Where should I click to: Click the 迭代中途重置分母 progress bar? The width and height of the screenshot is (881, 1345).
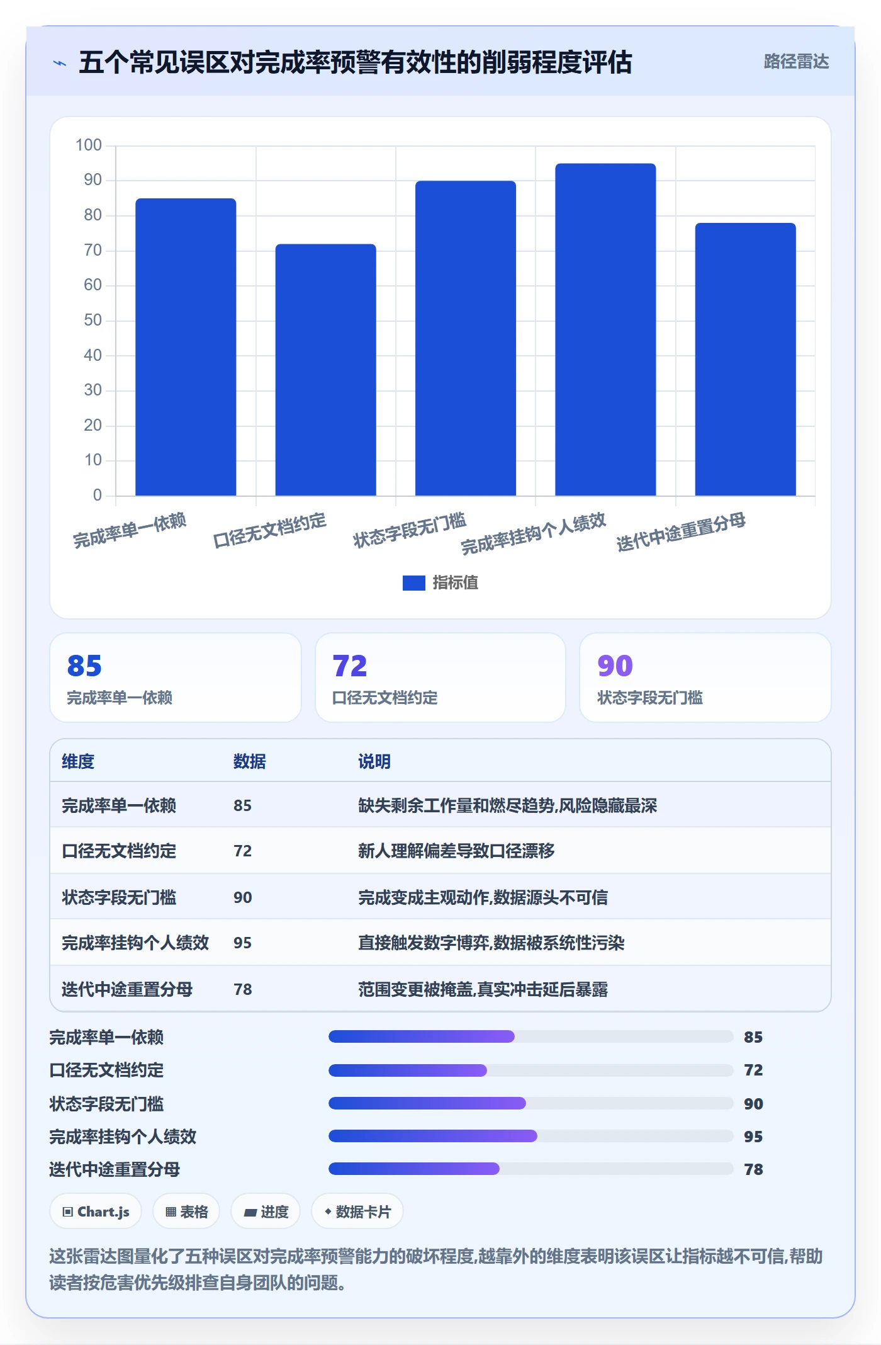tap(530, 1169)
